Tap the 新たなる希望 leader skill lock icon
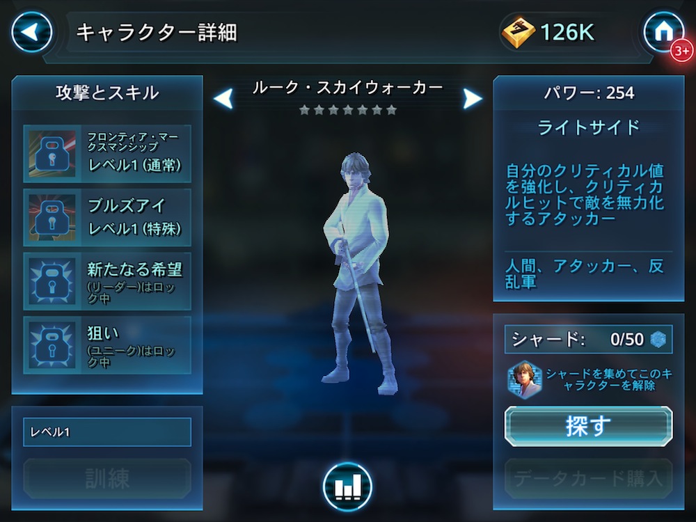This screenshot has width=696, height=522. (x=52, y=281)
